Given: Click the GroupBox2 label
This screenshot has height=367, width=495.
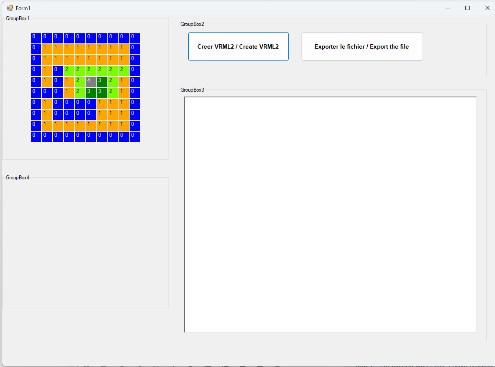Looking at the screenshot, I should pos(192,24).
